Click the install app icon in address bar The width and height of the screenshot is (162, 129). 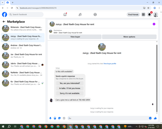pos(144,8)
